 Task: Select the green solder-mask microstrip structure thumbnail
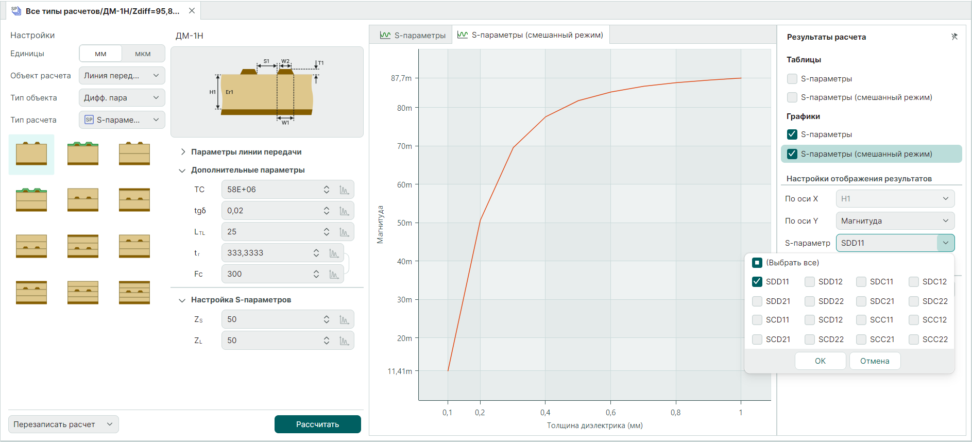83,154
